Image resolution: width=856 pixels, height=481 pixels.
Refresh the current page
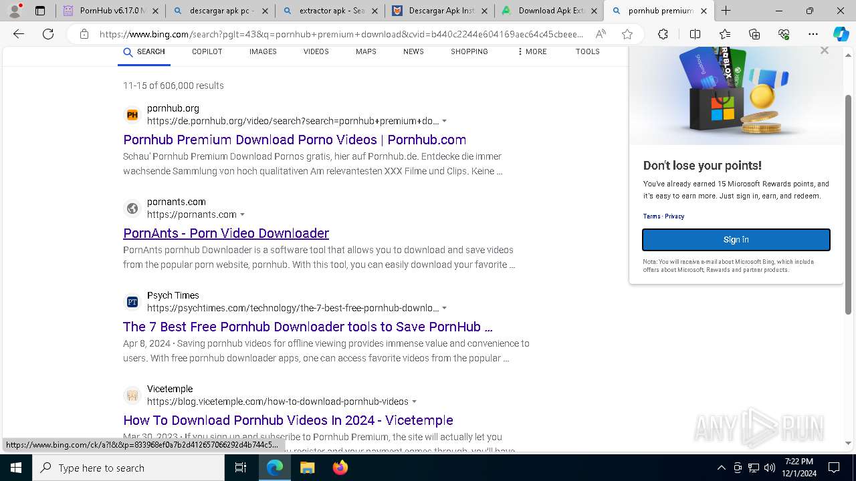[x=48, y=34]
